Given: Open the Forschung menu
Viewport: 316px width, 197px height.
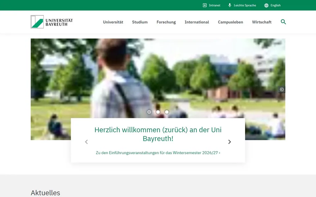Looking at the screenshot, I should [166, 22].
